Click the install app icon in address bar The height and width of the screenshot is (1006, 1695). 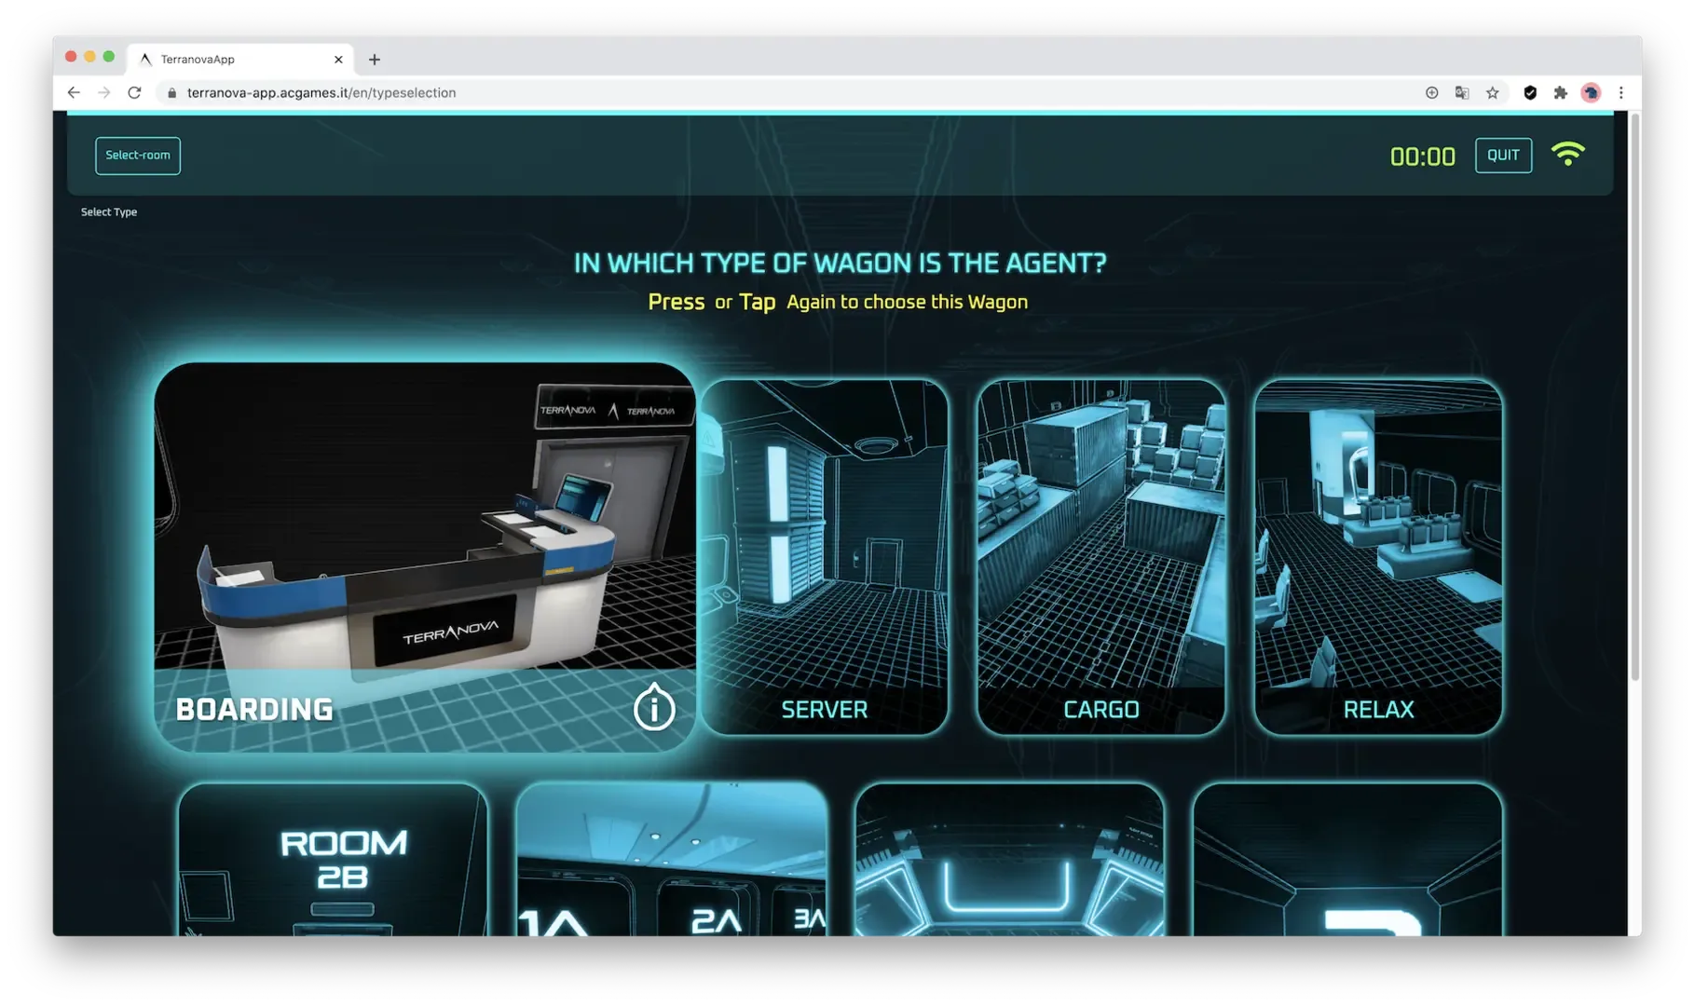pos(1431,93)
